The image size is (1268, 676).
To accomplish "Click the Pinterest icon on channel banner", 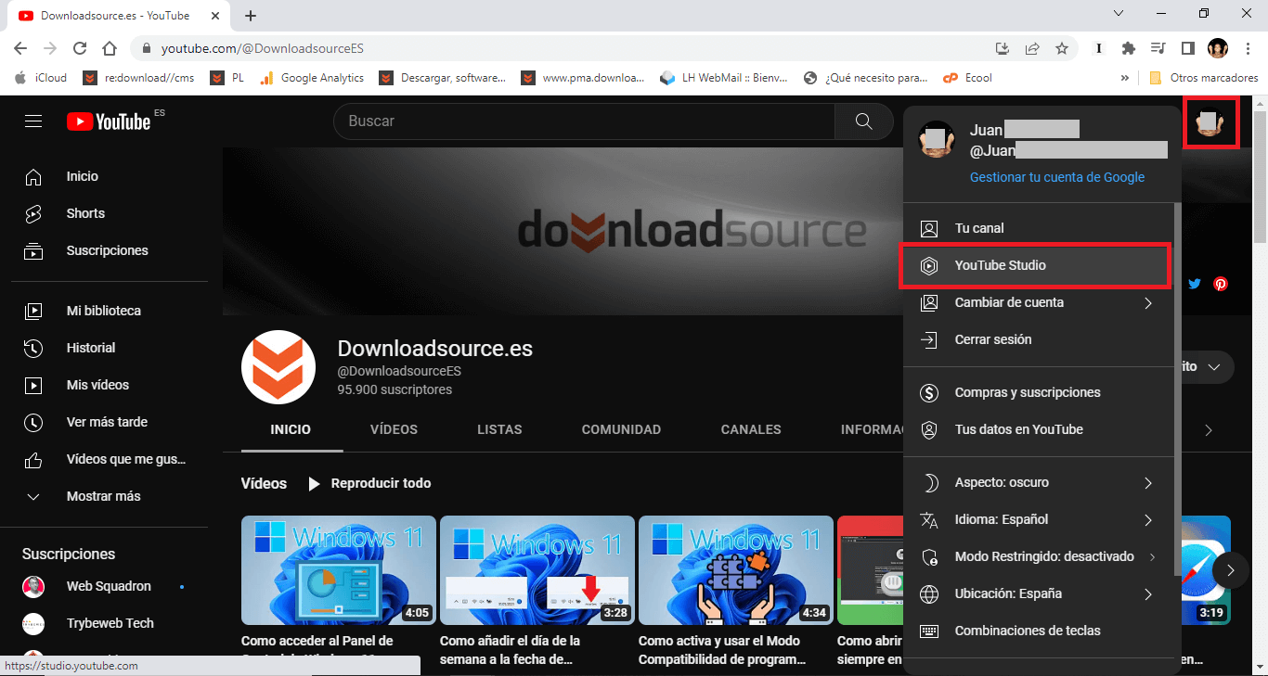I will (x=1221, y=284).
